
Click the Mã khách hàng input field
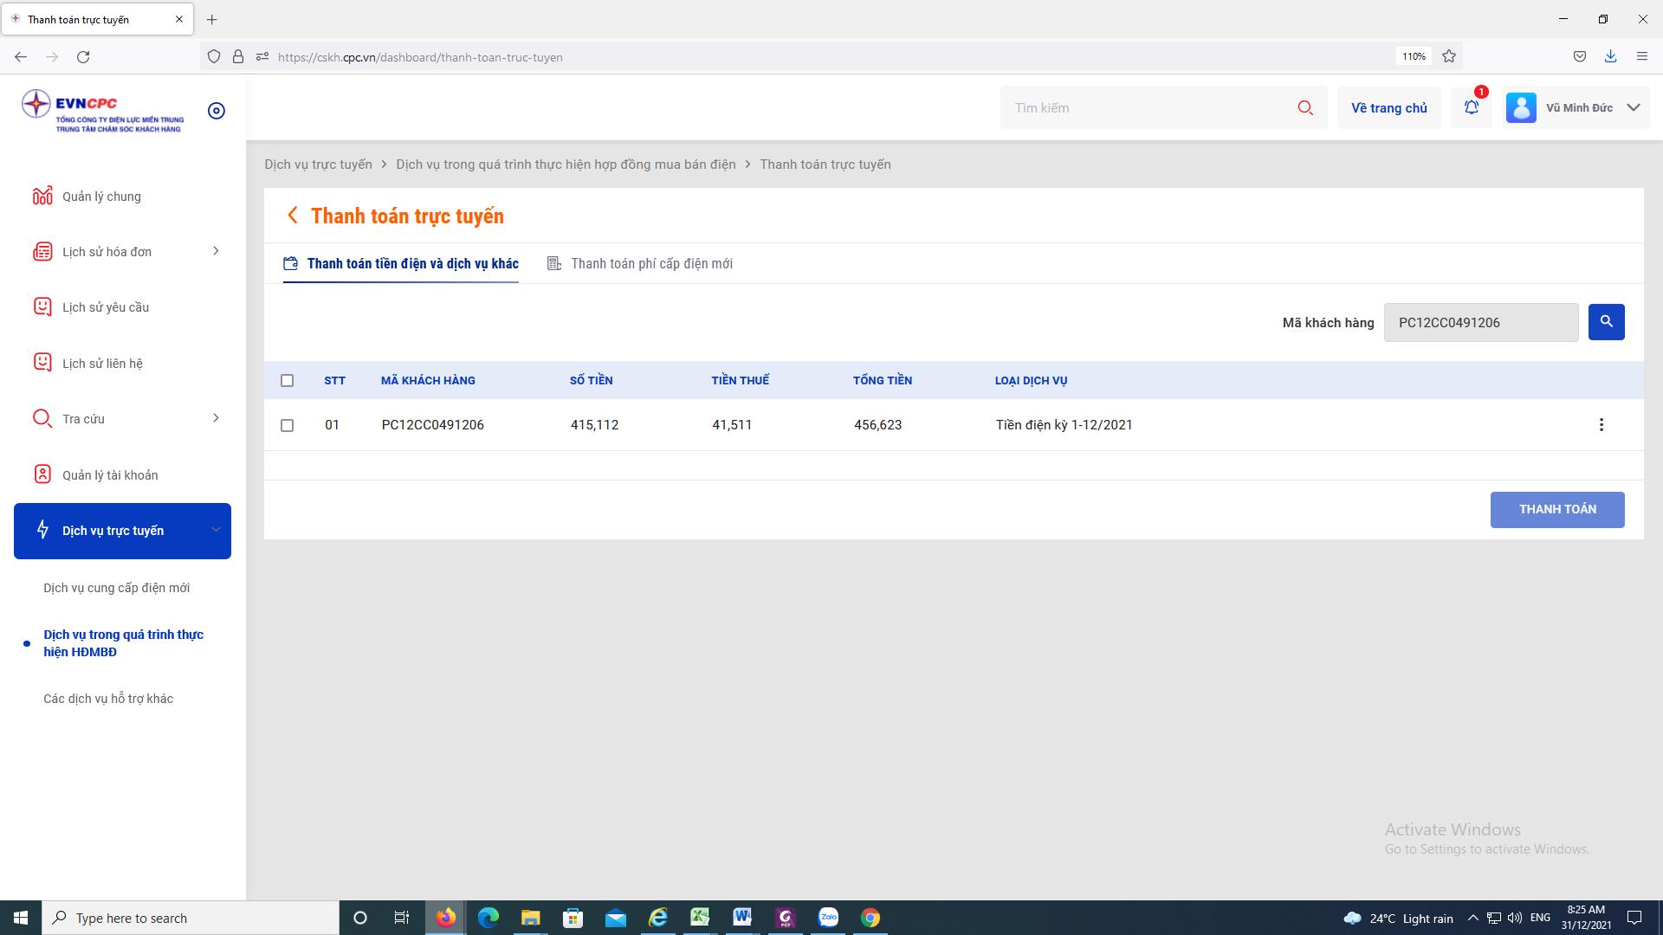pyautogui.click(x=1480, y=323)
